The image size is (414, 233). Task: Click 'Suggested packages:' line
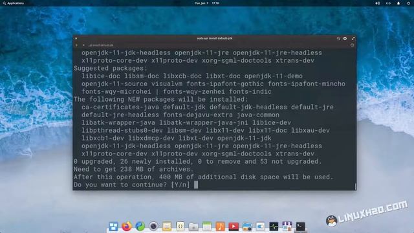pyautogui.click(x=111, y=69)
